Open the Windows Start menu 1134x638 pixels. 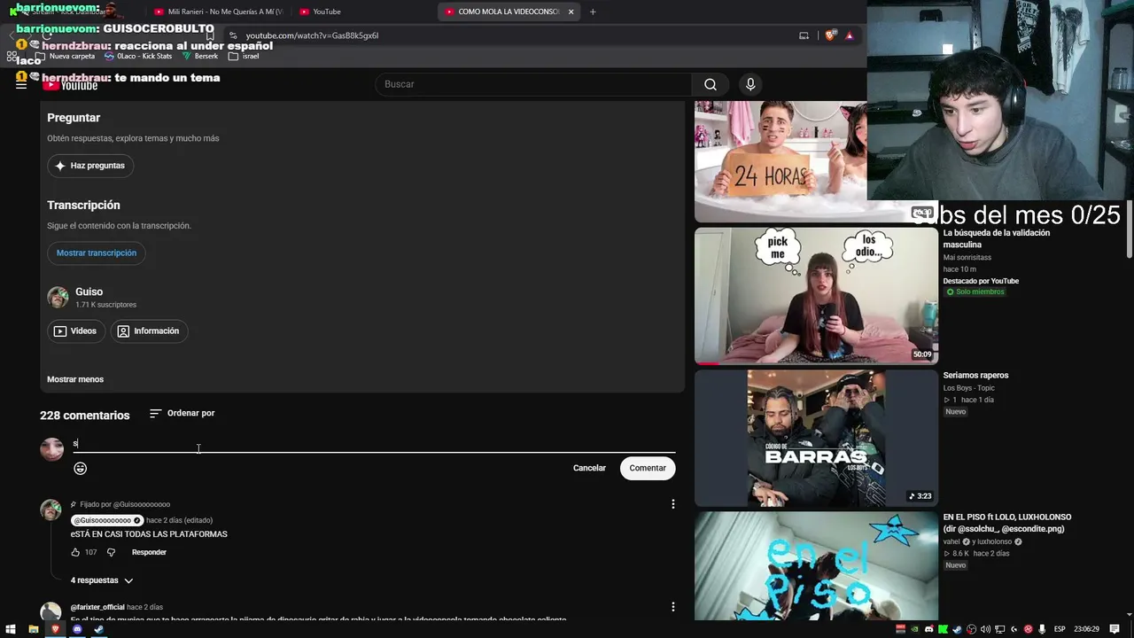(12, 629)
